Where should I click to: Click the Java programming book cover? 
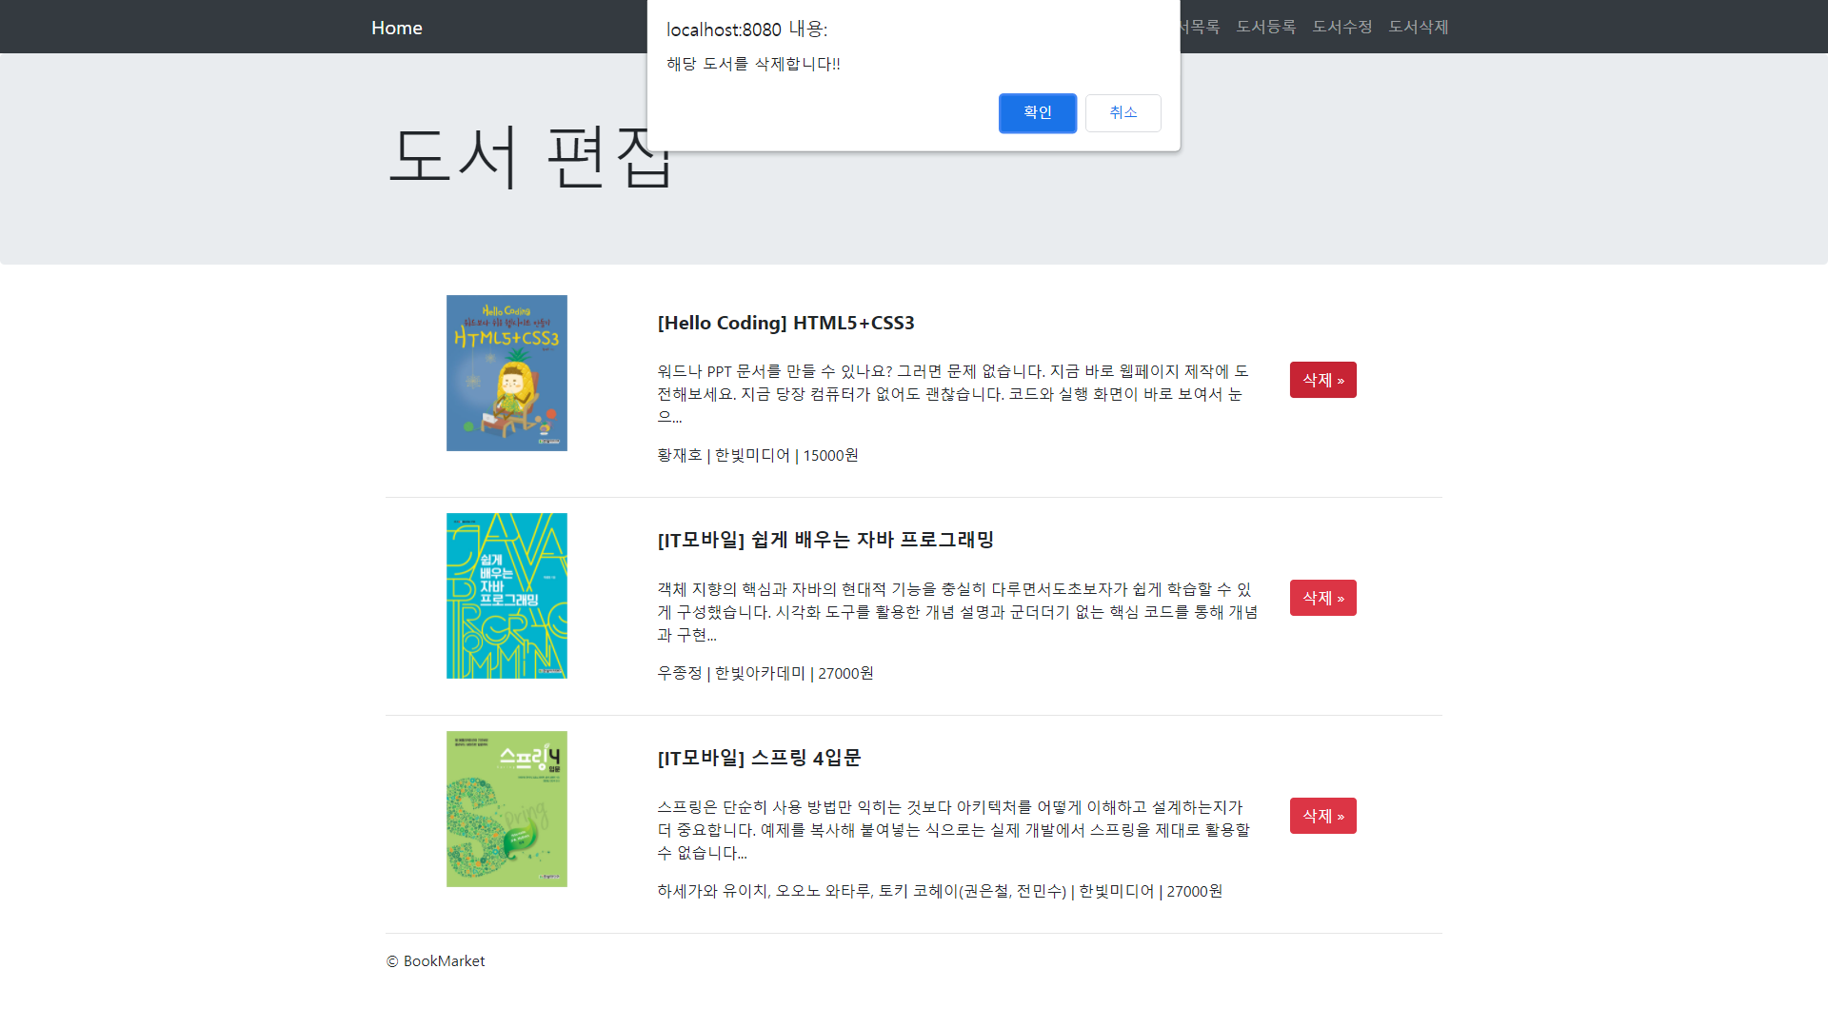point(507,596)
